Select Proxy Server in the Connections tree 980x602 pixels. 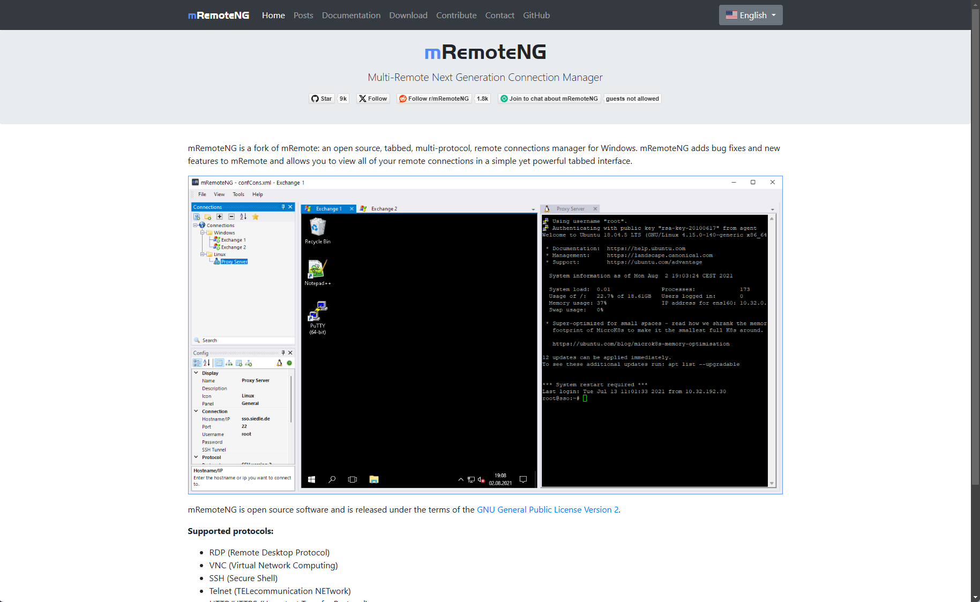click(x=234, y=262)
